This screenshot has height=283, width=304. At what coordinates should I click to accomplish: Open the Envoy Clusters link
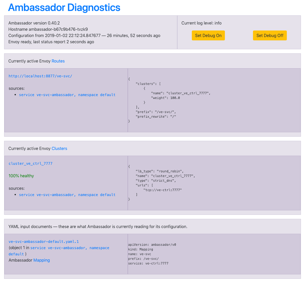[59, 148]
